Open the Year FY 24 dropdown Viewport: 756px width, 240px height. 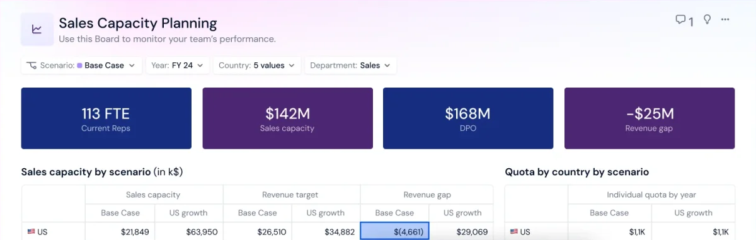point(178,66)
